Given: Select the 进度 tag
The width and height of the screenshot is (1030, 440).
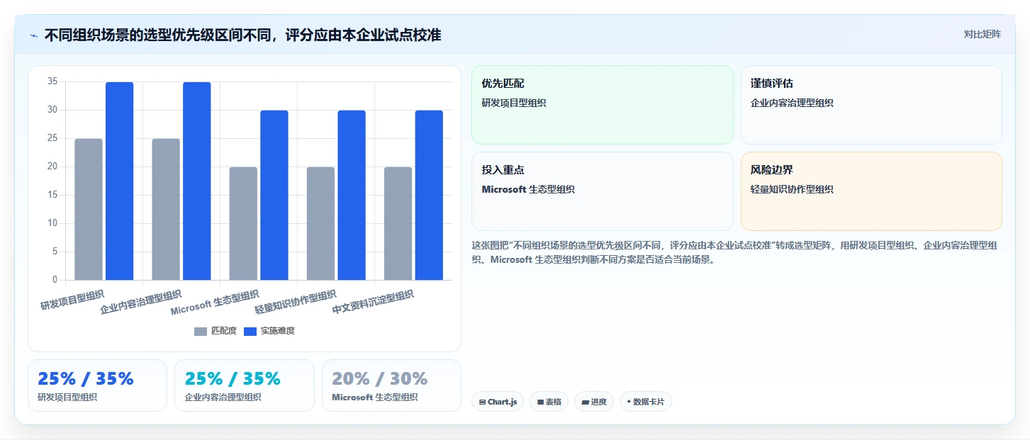Looking at the screenshot, I should click(593, 402).
